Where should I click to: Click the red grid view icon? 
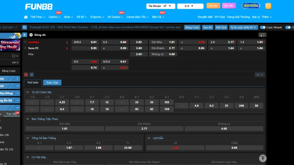[26, 75]
